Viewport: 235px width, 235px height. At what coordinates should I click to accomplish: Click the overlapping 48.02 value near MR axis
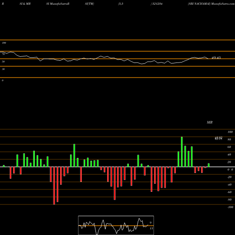point(219,138)
